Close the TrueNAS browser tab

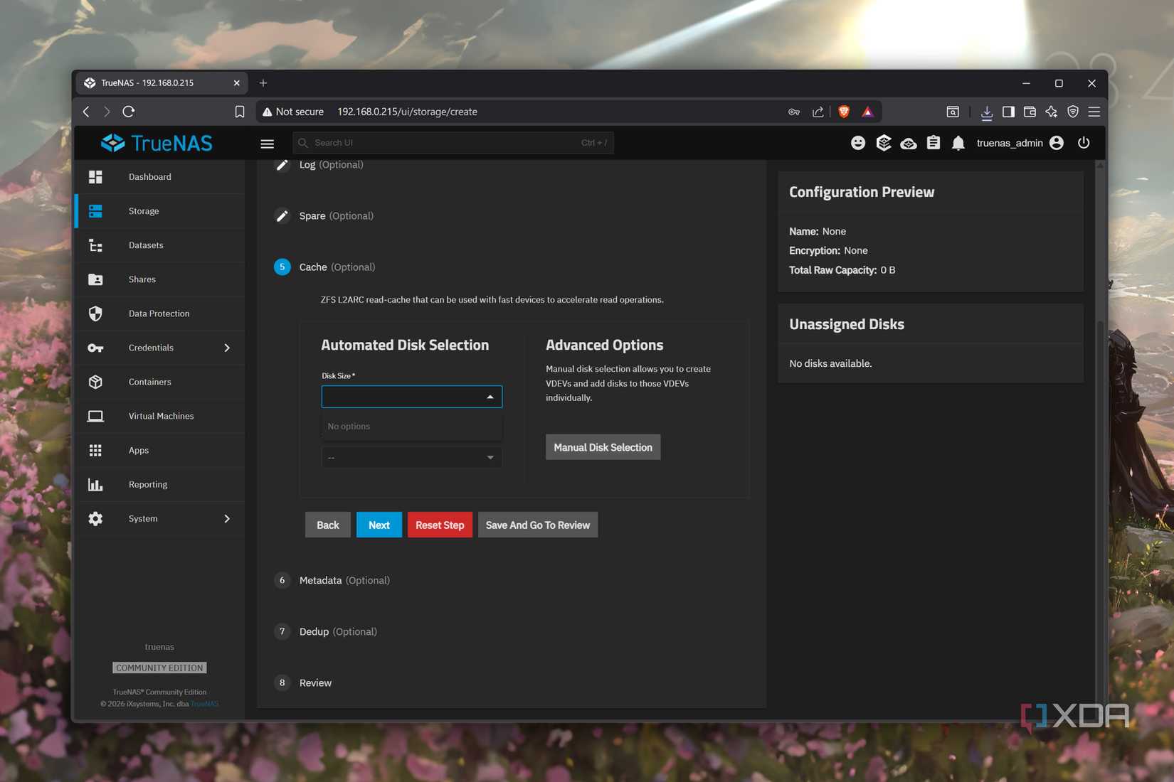237,83
